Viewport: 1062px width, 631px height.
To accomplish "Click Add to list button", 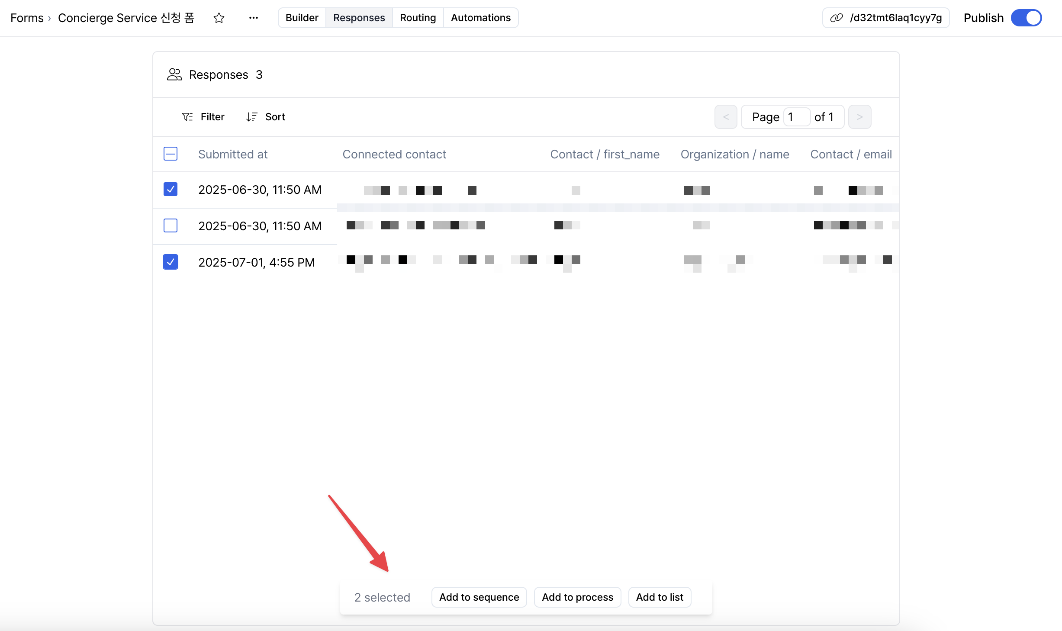I will coord(660,597).
